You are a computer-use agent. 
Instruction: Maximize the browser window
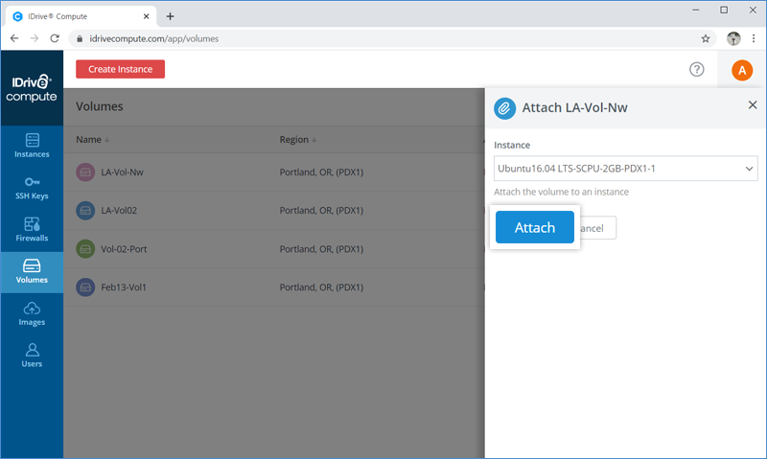point(724,10)
